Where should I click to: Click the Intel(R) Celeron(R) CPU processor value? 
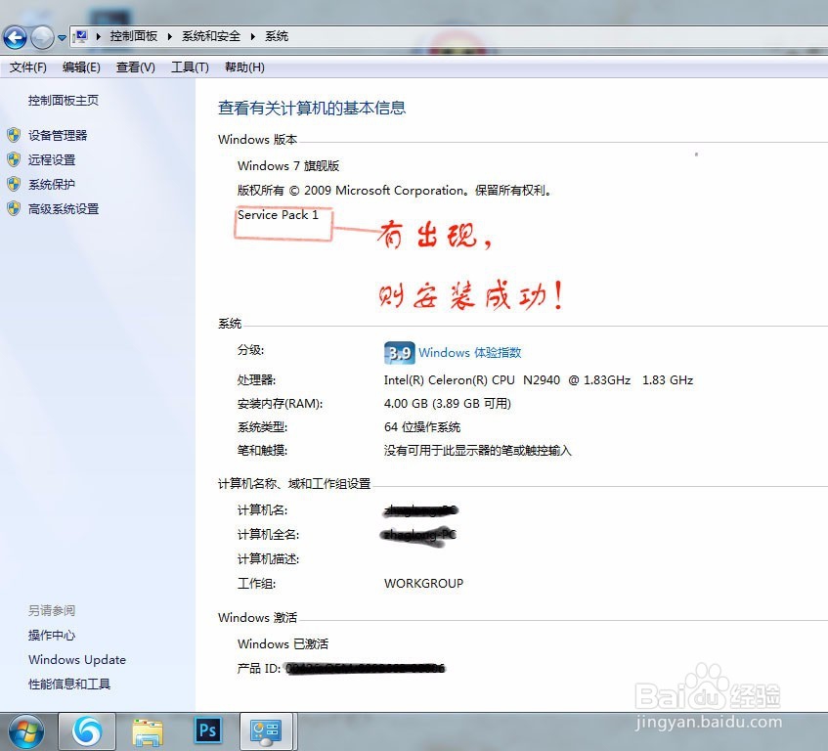[538, 380]
